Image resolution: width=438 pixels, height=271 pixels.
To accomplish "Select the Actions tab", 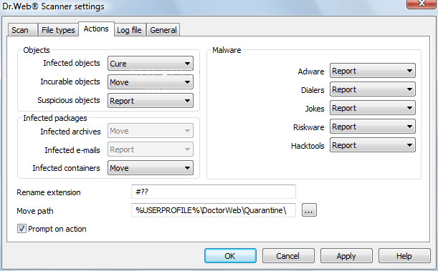I will [x=96, y=29].
